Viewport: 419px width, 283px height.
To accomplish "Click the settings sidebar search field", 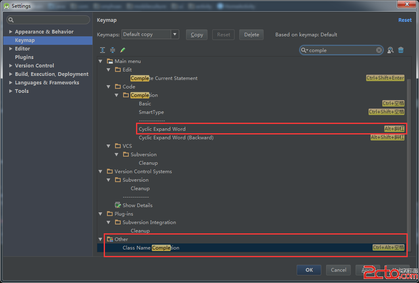I will [48, 20].
